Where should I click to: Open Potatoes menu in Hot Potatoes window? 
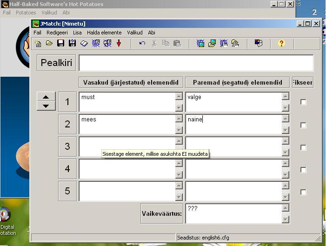click(x=26, y=13)
